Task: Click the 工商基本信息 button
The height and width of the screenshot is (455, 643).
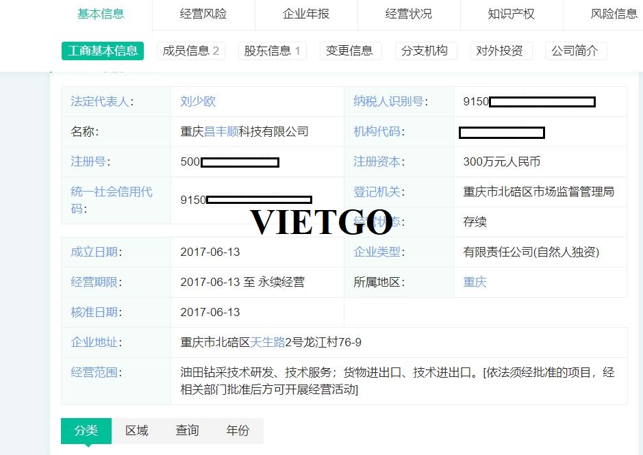Action: (103, 51)
